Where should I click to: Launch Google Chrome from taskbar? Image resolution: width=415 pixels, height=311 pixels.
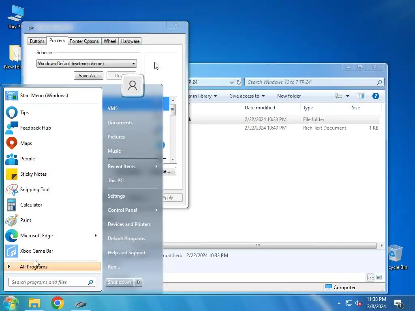[x=58, y=303]
